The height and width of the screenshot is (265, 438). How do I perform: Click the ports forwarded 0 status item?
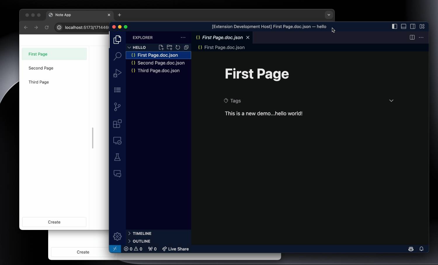[152, 249]
